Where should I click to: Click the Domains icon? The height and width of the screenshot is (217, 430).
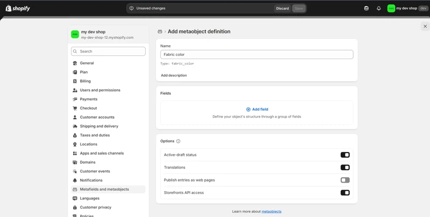click(75, 162)
